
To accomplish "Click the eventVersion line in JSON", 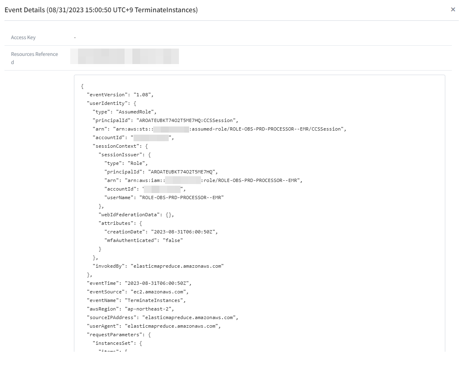I will point(120,95).
